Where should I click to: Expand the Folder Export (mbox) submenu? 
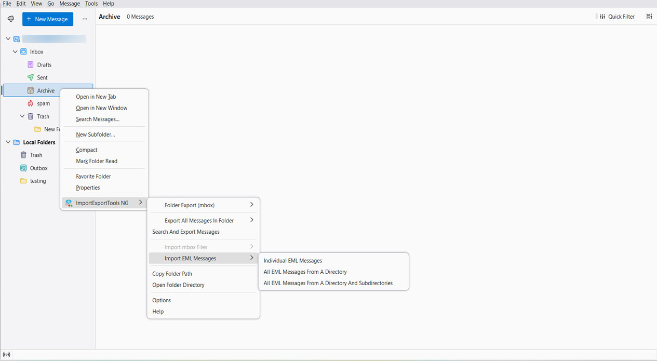[x=189, y=205]
